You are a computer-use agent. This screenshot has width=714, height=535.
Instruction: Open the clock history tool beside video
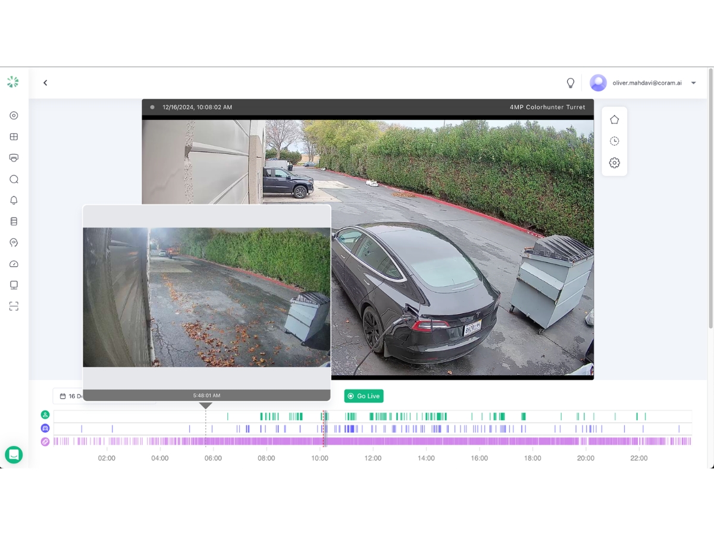click(x=614, y=141)
